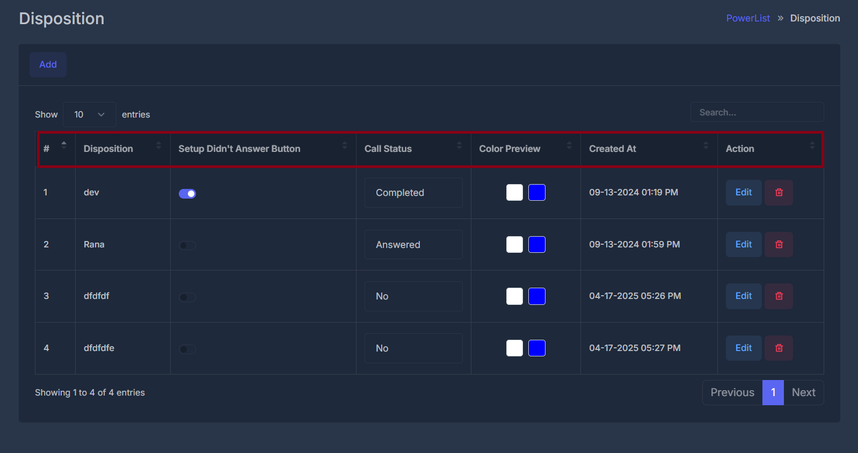Viewport: 858px width, 453px height.
Task: Delete the Rana disposition row
Action: click(x=779, y=245)
